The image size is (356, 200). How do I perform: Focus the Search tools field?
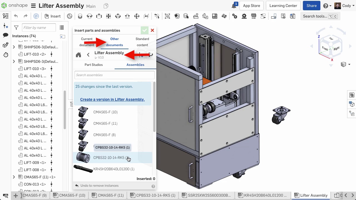pyautogui.click(x=320, y=16)
